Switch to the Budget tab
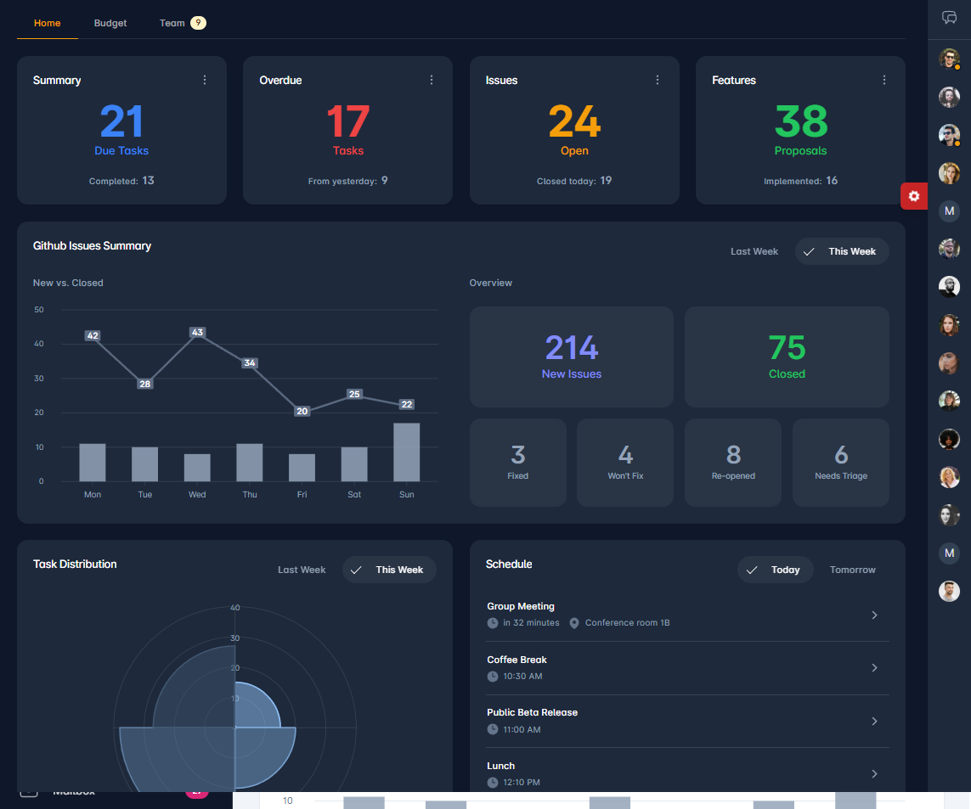 110,23
